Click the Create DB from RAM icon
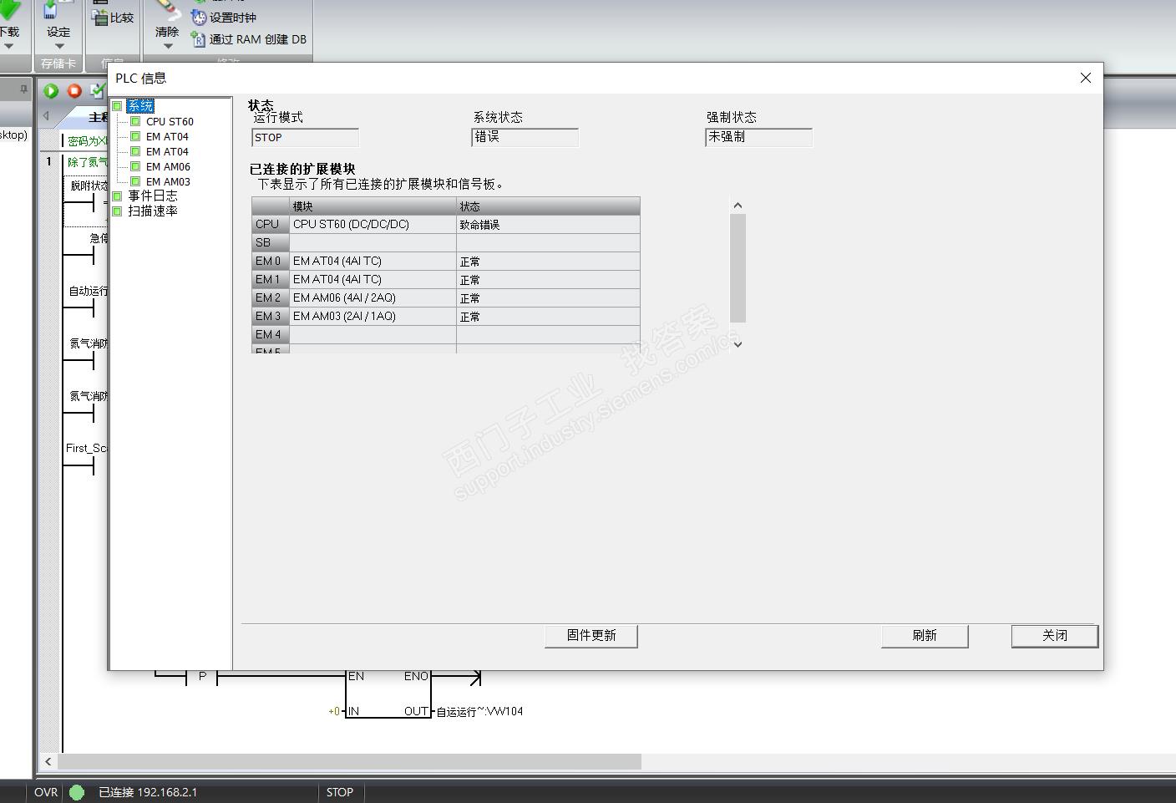 (x=199, y=39)
